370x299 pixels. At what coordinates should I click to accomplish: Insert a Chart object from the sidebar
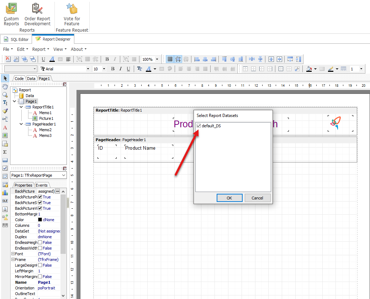[5, 193]
